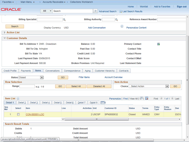189x142 pixels.
Task: Click the help icon beside Personalize Content
Action: 122,26
